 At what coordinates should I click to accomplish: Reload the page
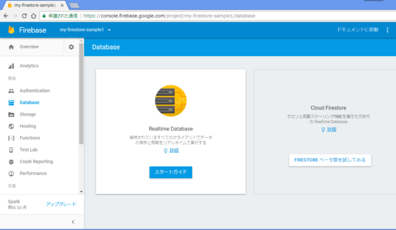24,16
